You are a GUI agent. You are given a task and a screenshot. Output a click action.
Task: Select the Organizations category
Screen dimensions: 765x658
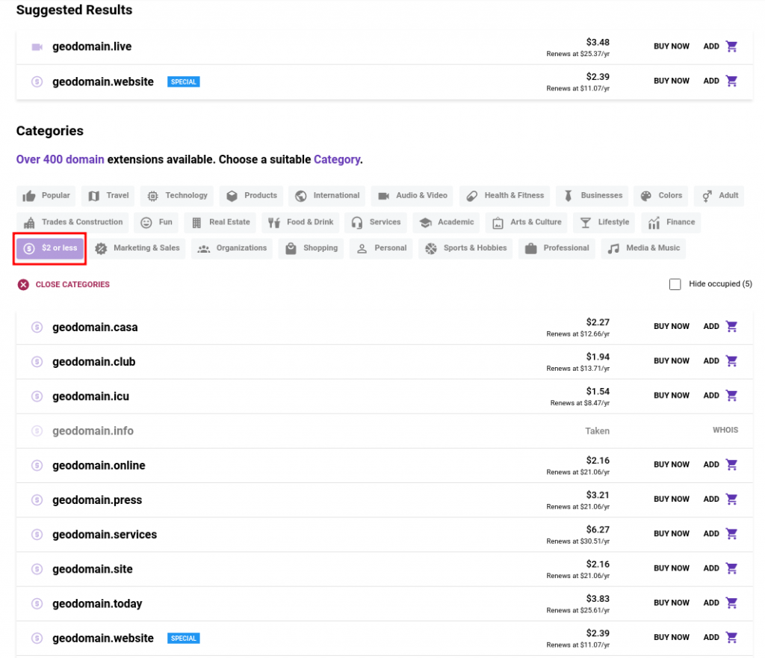pyautogui.click(x=232, y=248)
